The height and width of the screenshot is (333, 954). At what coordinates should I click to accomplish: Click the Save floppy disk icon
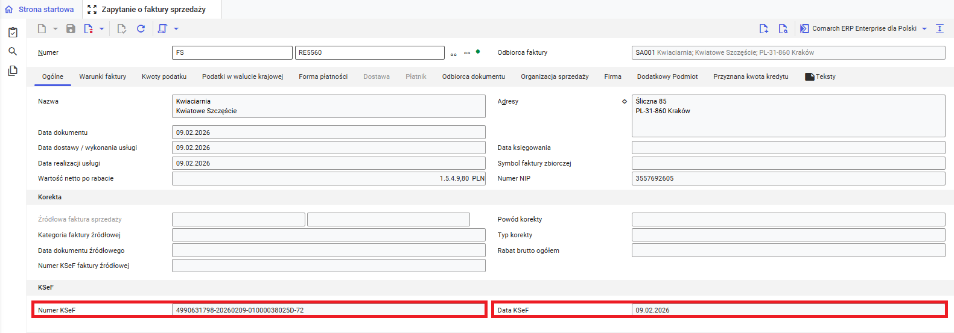[x=71, y=29]
